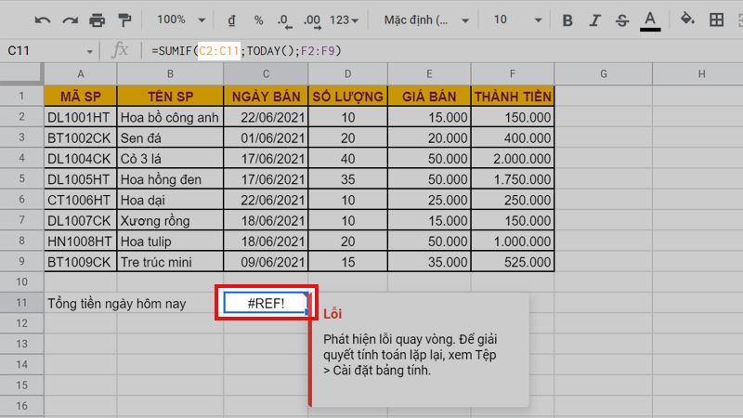Select column G header
743x418 pixels.
tap(603, 74)
